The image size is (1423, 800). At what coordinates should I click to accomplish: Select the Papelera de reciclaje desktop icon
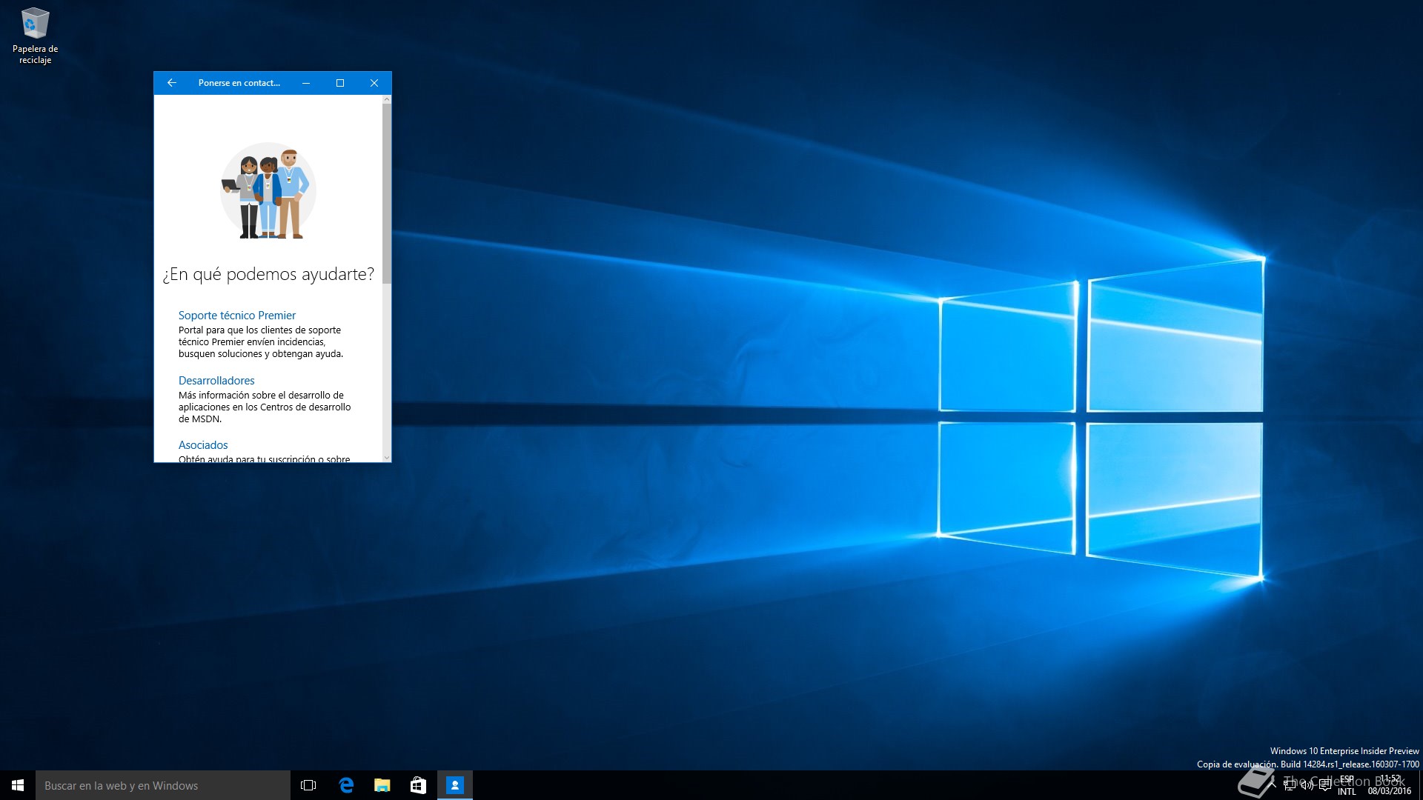point(35,36)
